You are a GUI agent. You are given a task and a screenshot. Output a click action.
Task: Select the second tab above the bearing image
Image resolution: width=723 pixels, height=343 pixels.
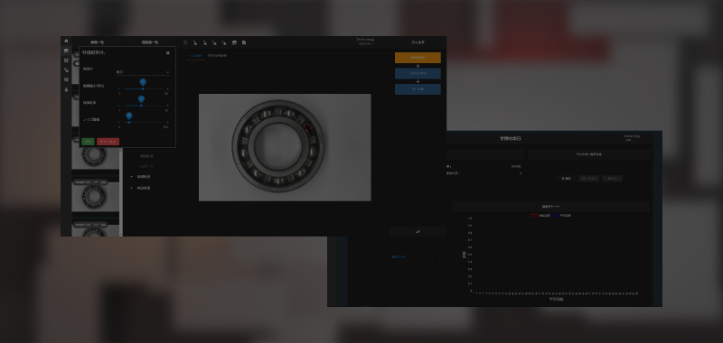pos(217,56)
